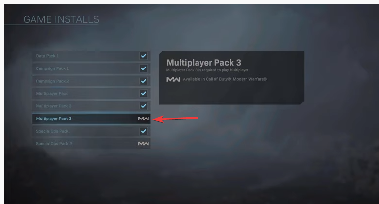Uncheck the Special Ops Pack checkbox

point(144,131)
